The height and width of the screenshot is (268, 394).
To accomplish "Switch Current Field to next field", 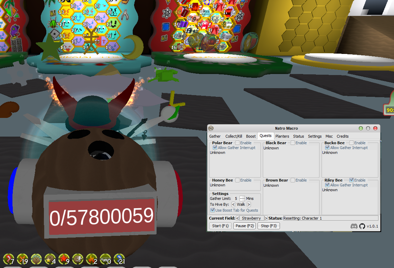I will (266, 218).
